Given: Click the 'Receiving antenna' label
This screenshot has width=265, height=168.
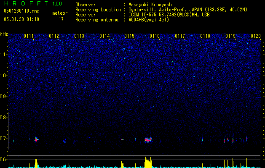Looking at the screenshot, I should point(97,20).
